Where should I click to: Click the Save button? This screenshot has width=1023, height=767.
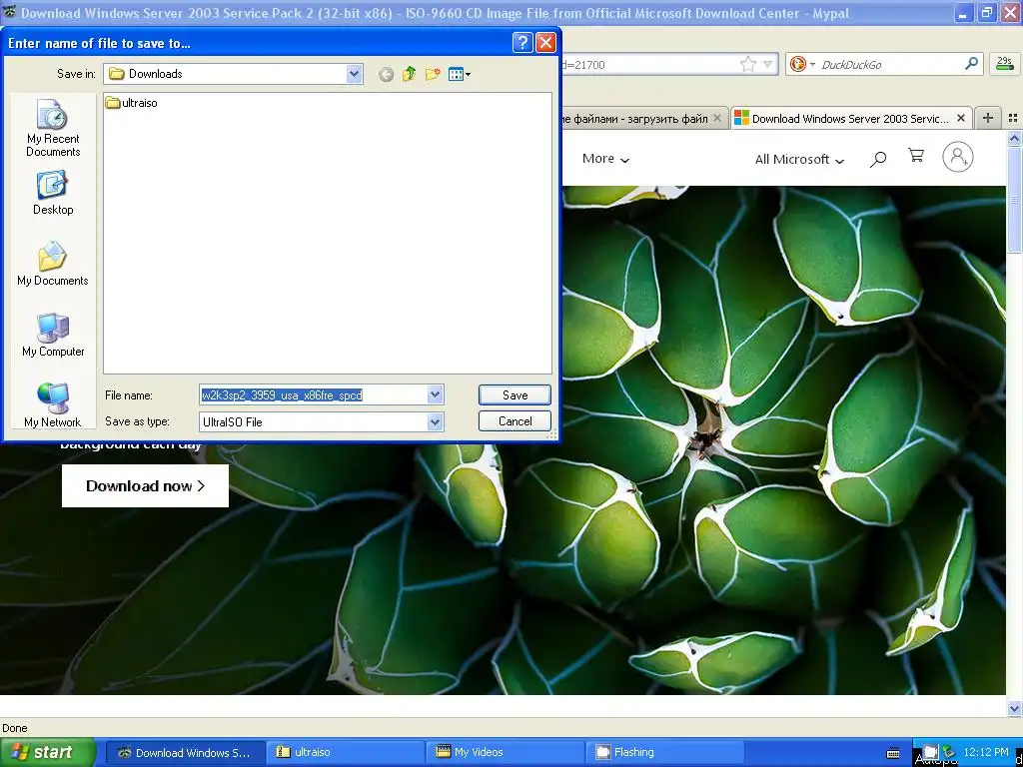(x=514, y=394)
